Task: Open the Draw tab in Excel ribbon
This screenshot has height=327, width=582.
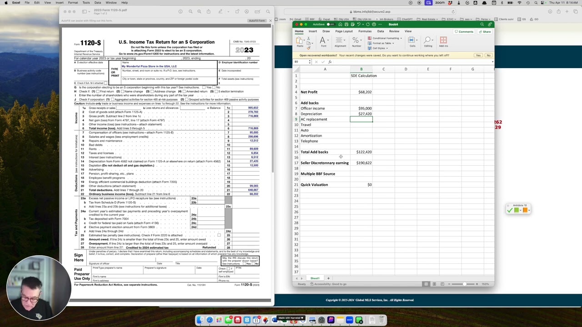Action: coord(326,31)
